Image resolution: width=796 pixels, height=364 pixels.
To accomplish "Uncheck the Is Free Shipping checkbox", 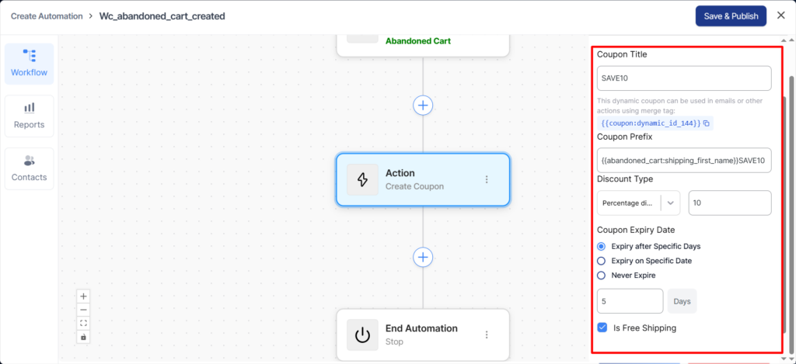I will [602, 328].
